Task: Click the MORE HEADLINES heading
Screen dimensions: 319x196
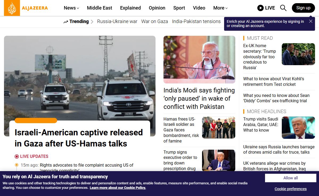Action: click(x=267, y=112)
